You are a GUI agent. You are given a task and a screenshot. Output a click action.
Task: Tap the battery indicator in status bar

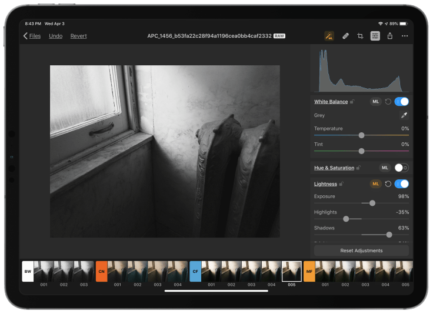pos(404,24)
